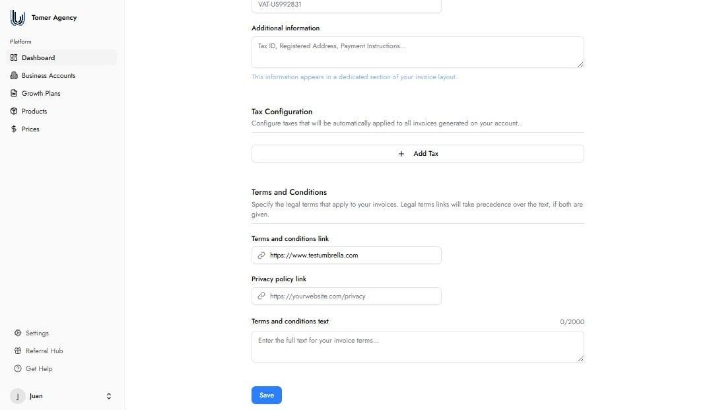Click the Terms and conditions text area
Screen dimensions: 715x410
coord(417,347)
